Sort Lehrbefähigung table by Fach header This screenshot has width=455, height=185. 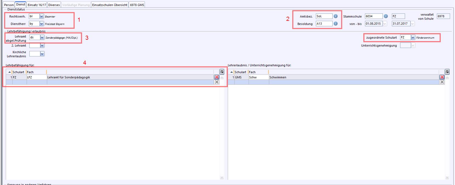click(x=36, y=72)
